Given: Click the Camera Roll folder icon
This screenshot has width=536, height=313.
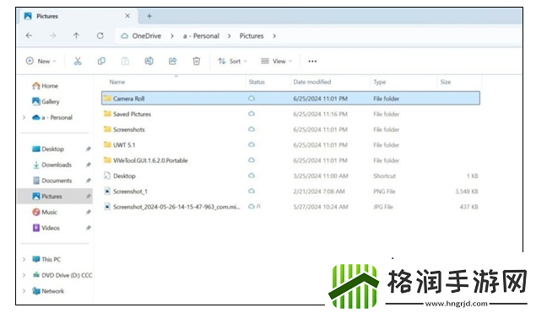Looking at the screenshot, I should point(108,99).
